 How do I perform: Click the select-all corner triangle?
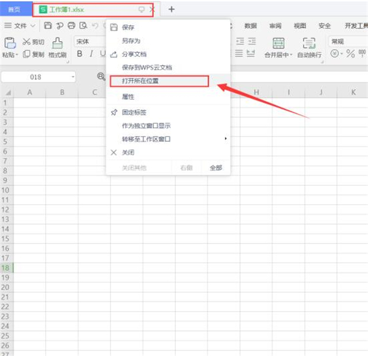[8, 93]
